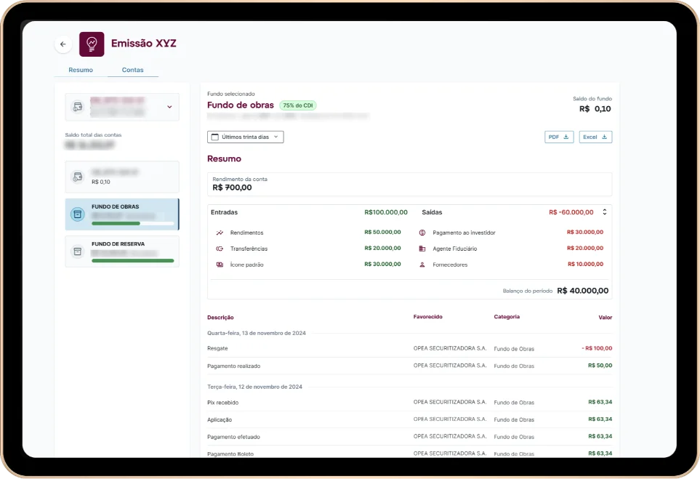700x479 pixels.
Task: Click the Pix recebido transaction
Action: (409, 402)
